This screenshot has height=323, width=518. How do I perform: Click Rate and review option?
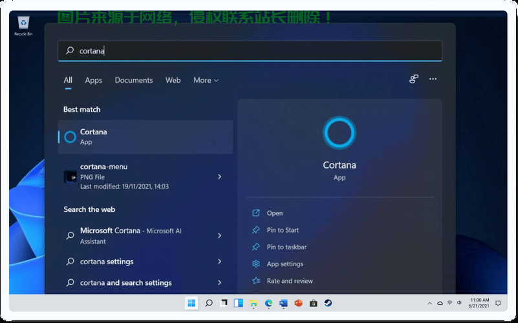[290, 281]
